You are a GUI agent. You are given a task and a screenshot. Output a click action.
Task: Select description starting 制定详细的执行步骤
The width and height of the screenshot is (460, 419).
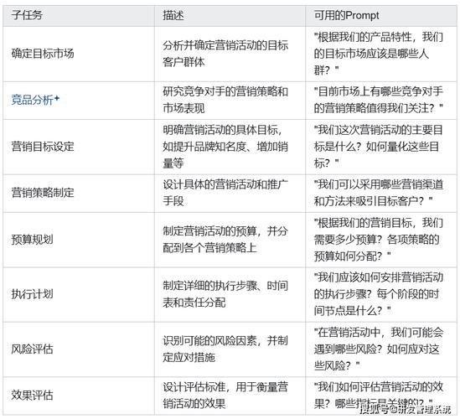coord(225,294)
